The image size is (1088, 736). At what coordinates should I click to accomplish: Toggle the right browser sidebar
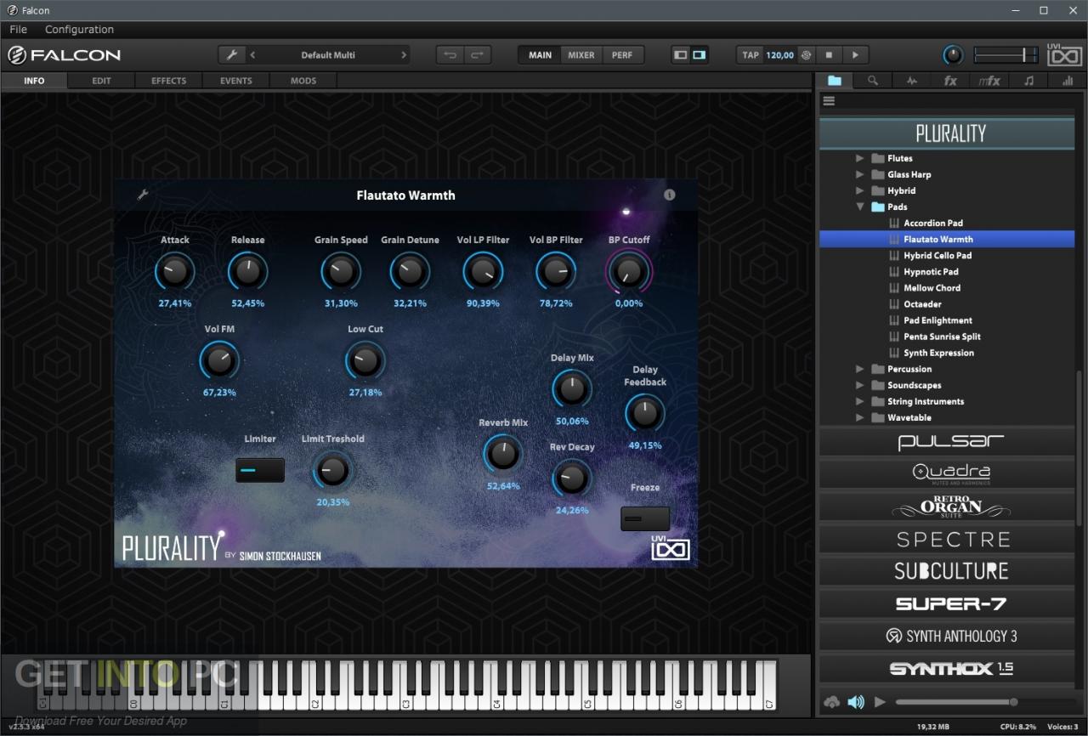coord(699,55)
